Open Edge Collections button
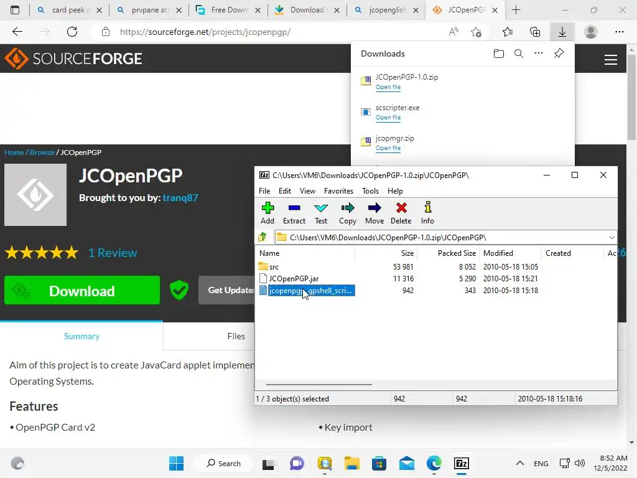This screenshot has height=478, width=637. pos(535,32)
